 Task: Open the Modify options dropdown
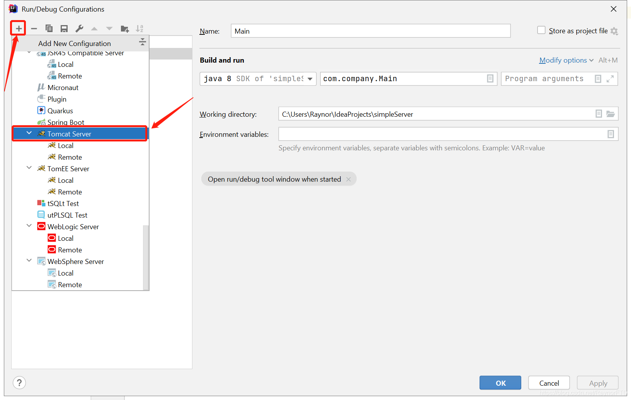[566, 60]
